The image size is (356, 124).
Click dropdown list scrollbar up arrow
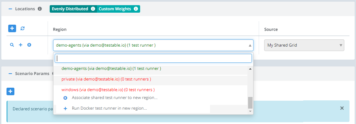click(x=250, y=69)
